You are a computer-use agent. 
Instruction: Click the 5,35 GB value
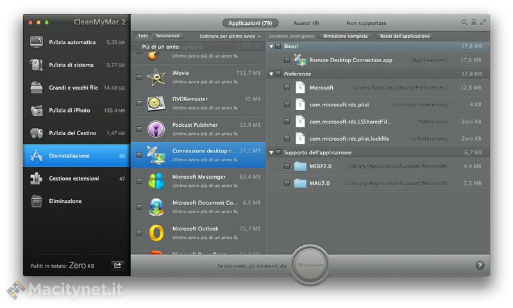[115, 42]
